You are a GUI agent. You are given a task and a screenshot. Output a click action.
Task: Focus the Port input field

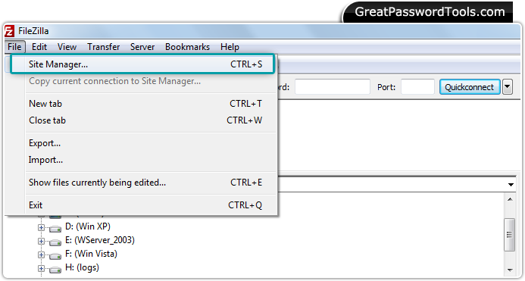417,87
